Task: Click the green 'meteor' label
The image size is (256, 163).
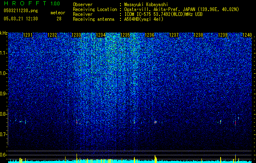Action: pyautogui.click(x=58, y=13)
